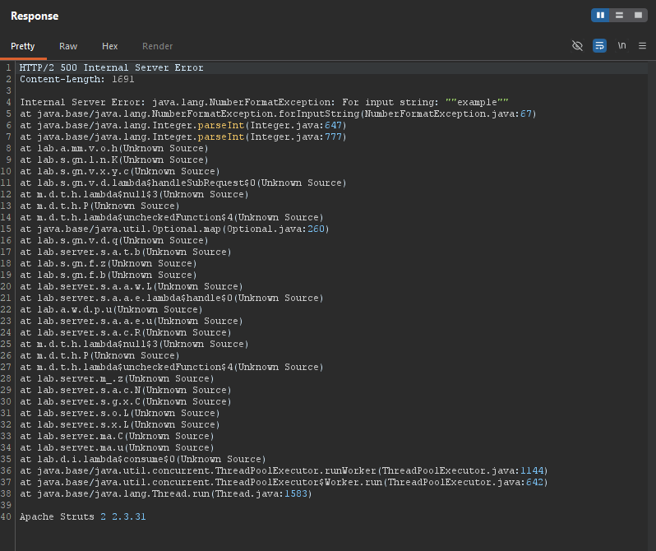This screenshot has width=656, height=551.
Task: Click the lab.s.gn.l.n.K stack line
Action: [x=113, y=160]
